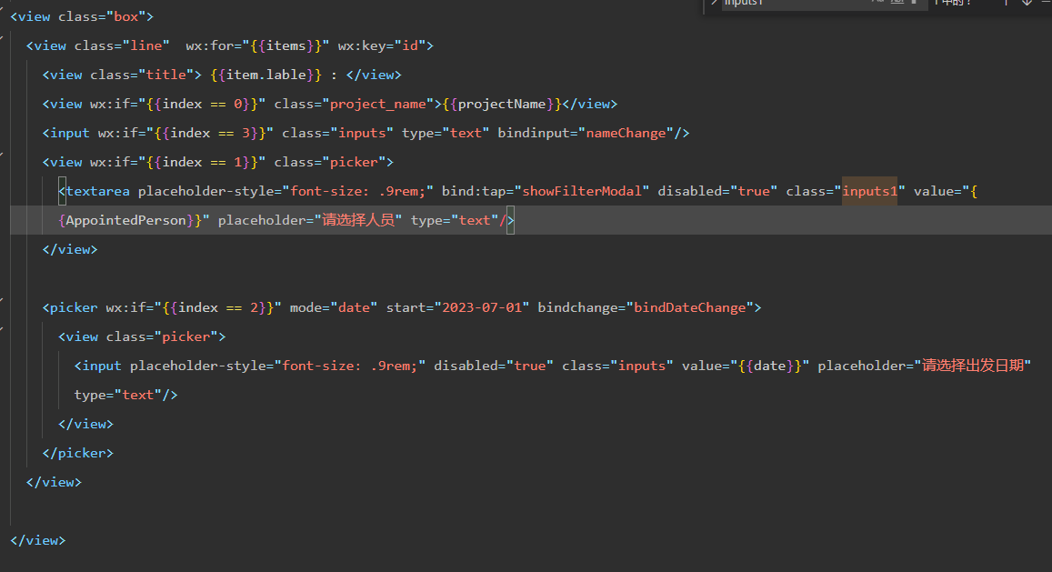Click the "date" mode value
Viewport: 1052px width, 572px height.
tap(354, 307)
